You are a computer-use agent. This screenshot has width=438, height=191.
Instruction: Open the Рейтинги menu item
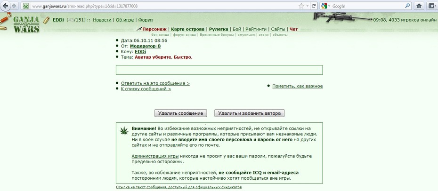click(x=256, y=29)
